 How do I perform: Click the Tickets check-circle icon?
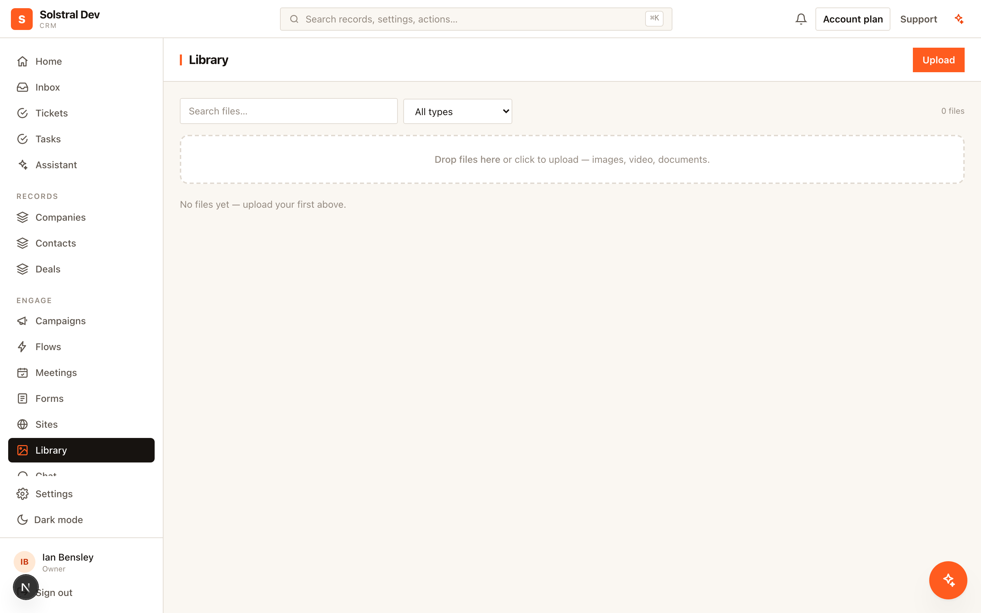pos(23,113)
